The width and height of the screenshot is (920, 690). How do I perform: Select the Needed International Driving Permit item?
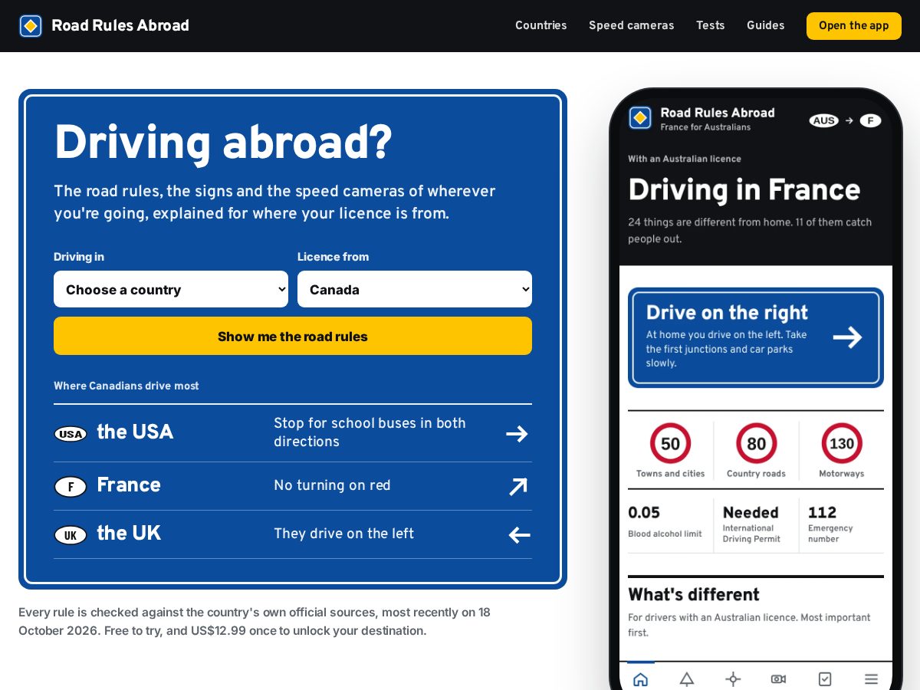pyautogui.click(x=752, y=524)
